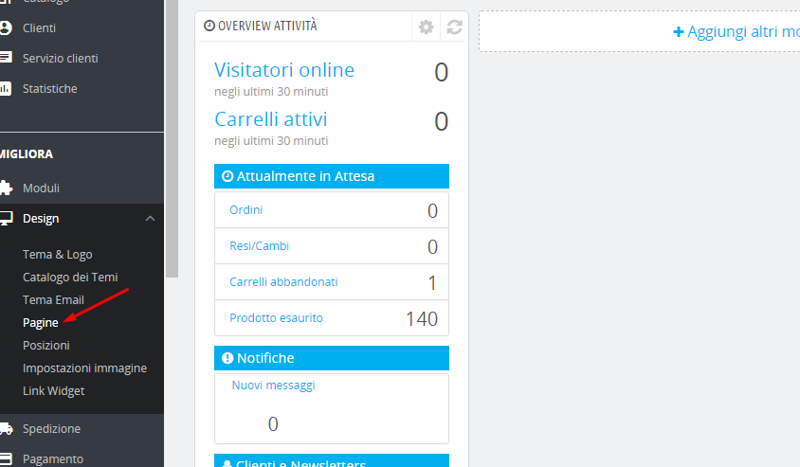Follow the Carrelli attivi link
This screenshot has height=467, width=800.
(x=271, y=119)
